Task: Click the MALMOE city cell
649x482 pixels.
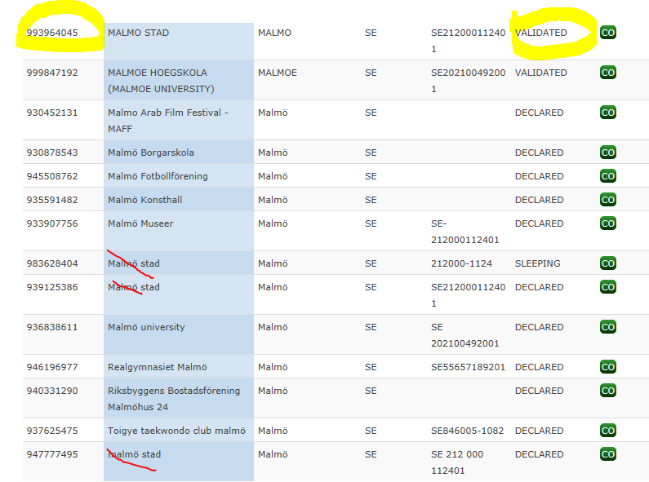Action: (278, 73)
